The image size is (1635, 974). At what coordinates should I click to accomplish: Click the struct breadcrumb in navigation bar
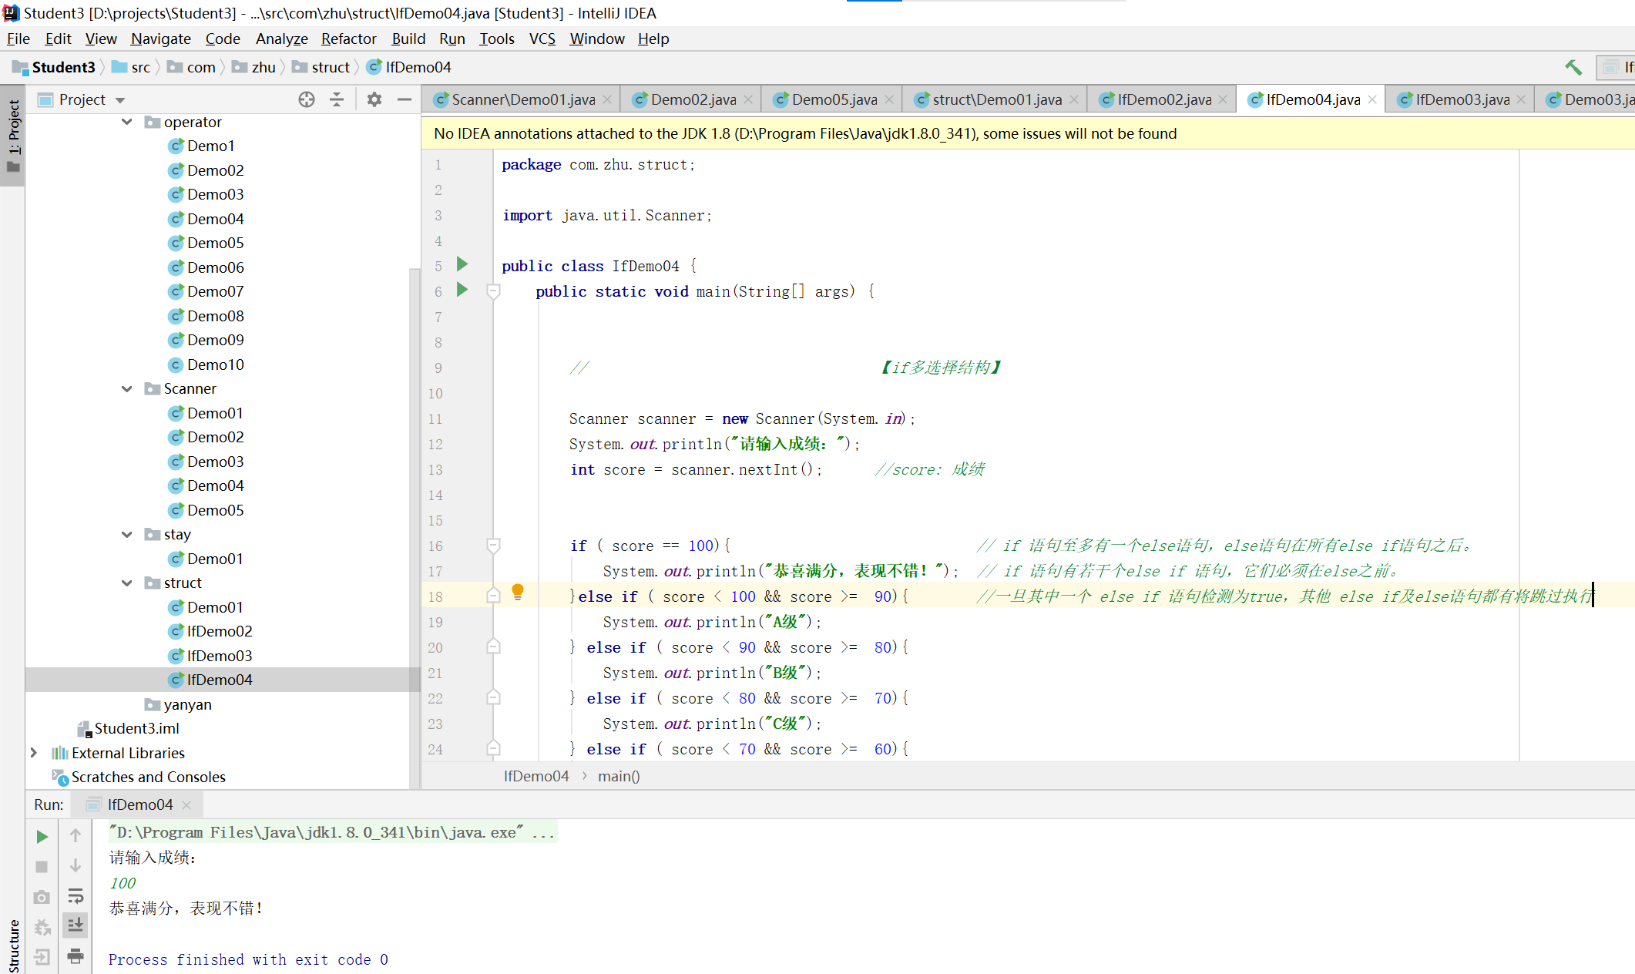[331, 67]
